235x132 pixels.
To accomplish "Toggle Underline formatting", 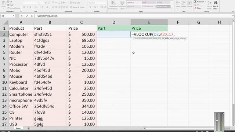I will click(x=30, y=7).
